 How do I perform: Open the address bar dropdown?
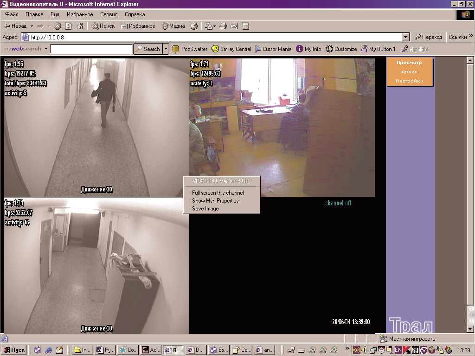click(x=406, y=38)
